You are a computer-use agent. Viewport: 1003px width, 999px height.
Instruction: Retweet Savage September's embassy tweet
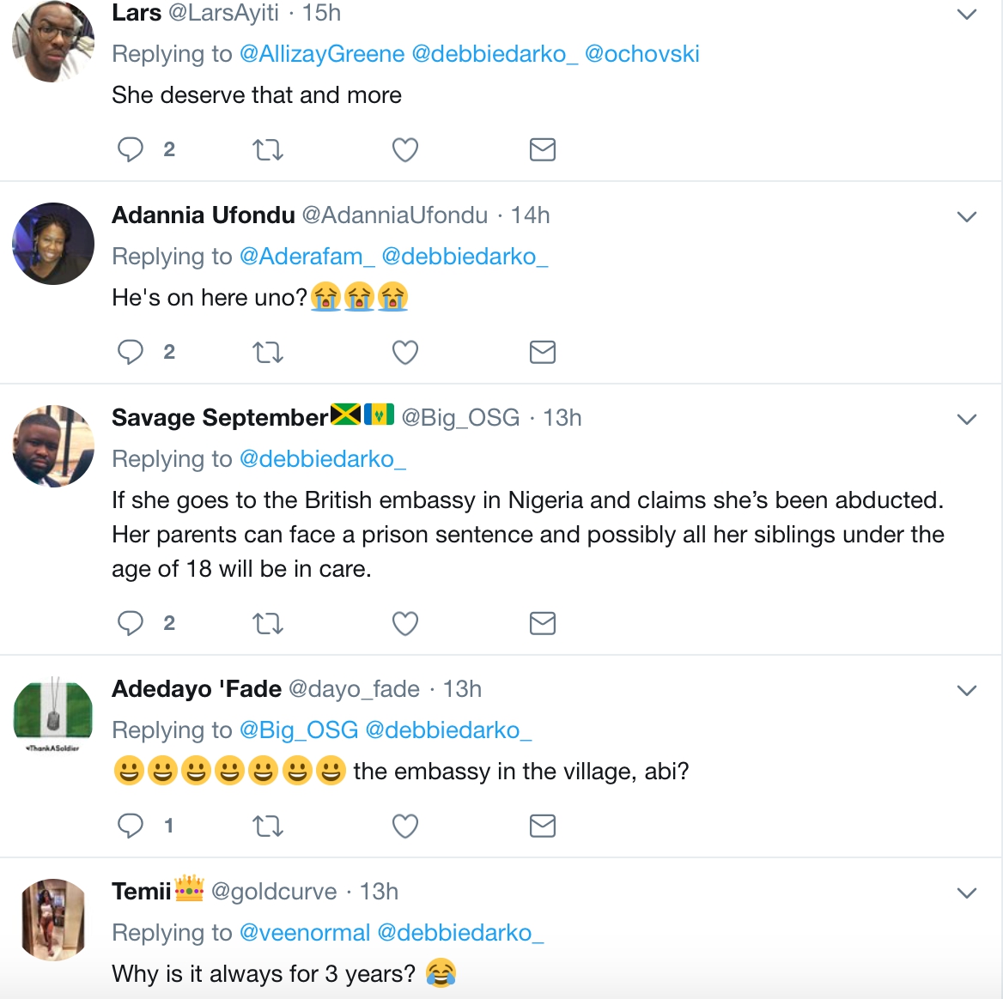[268, 624]
